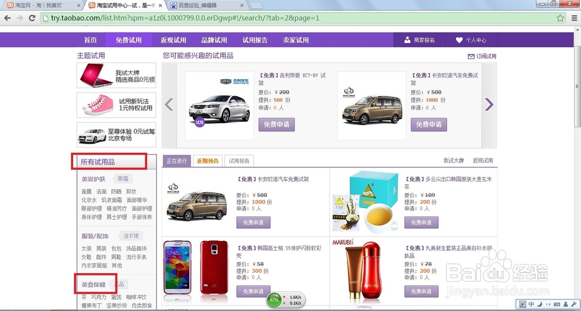This screenshot has height=311, width=581.
Task: Select the 女装 subcategory
Action: 87,249
